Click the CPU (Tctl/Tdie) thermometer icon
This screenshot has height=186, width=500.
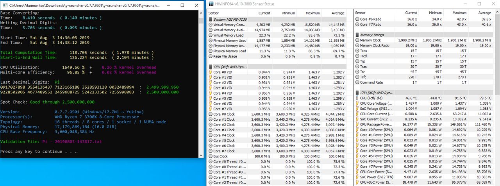pos(357,98)
